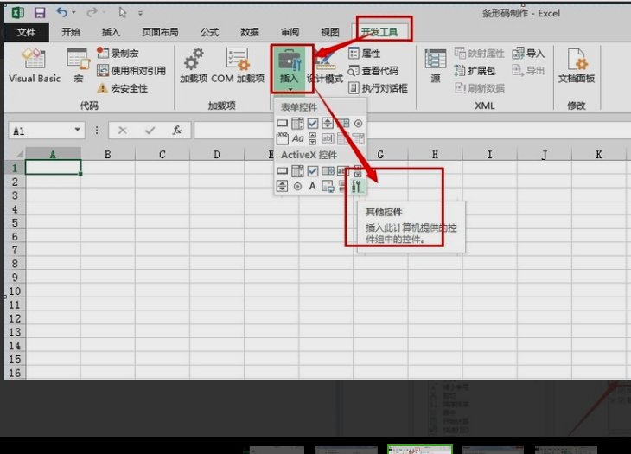Toggle 使用相对引用 relative references

tap(131, 71)
